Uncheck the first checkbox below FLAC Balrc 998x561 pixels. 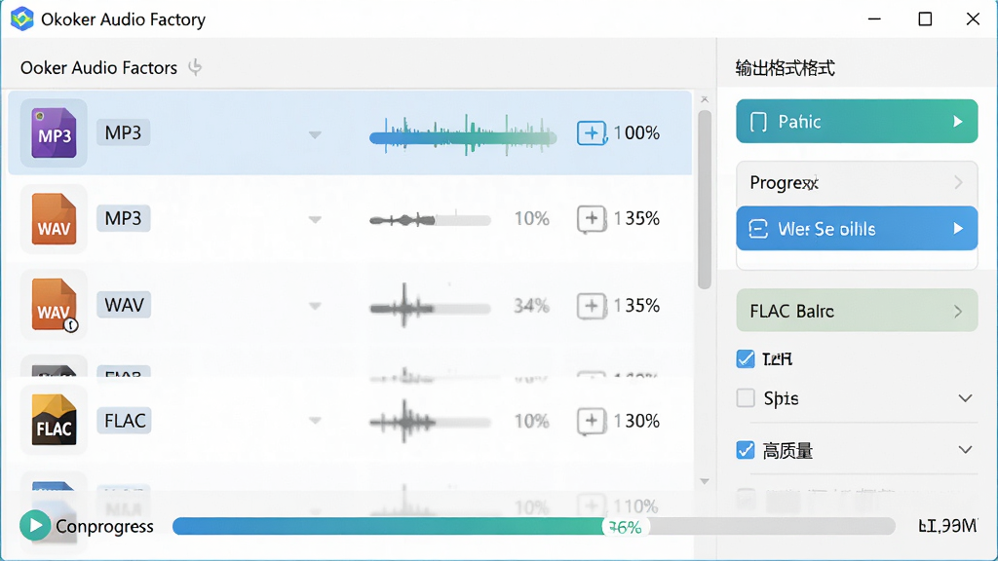click(746, 358)
